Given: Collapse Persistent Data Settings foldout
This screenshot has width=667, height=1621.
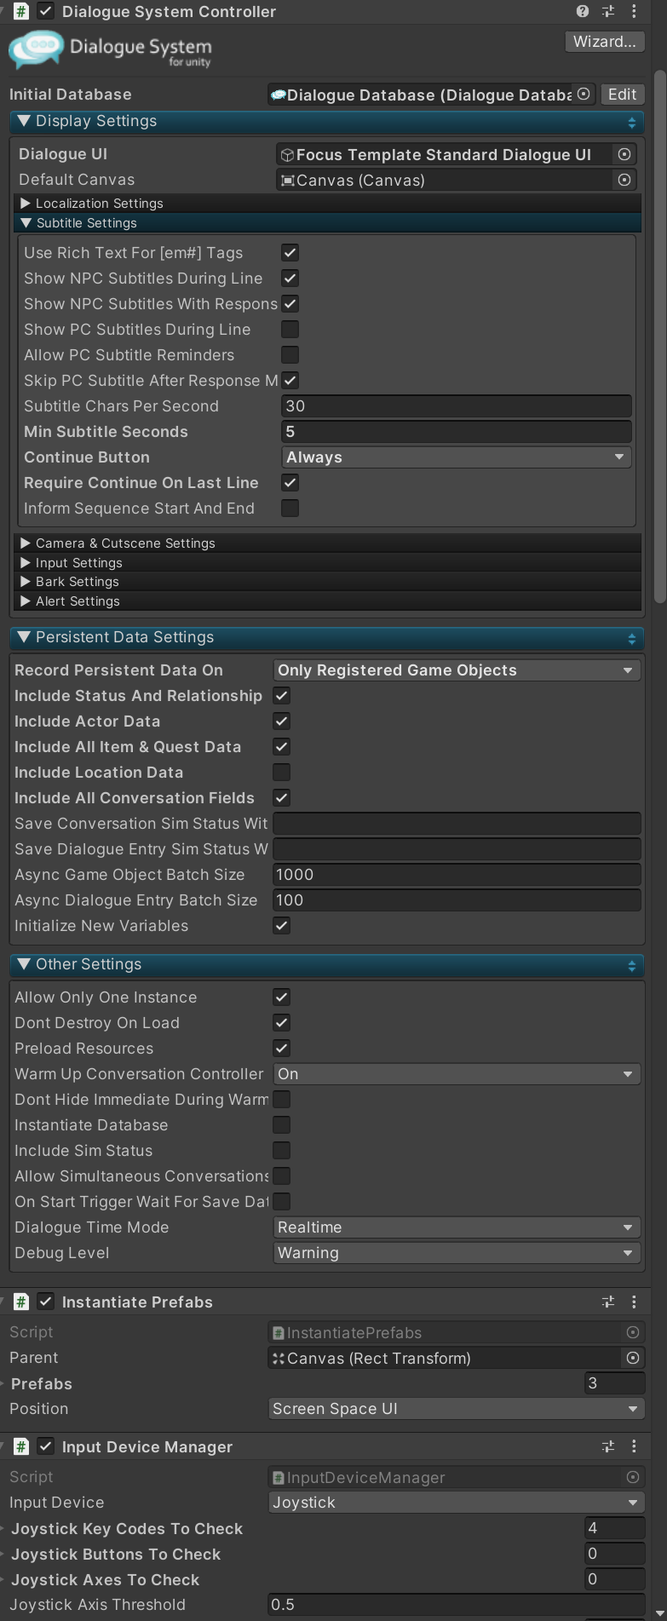Looking at the screenshot, I should [x=24, y=637].
